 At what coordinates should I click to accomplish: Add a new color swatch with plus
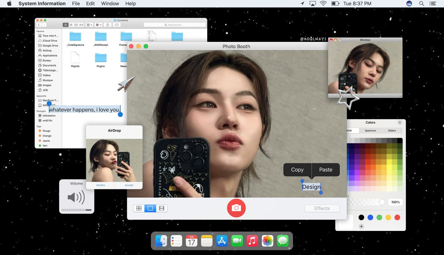(x=361, y=226)
